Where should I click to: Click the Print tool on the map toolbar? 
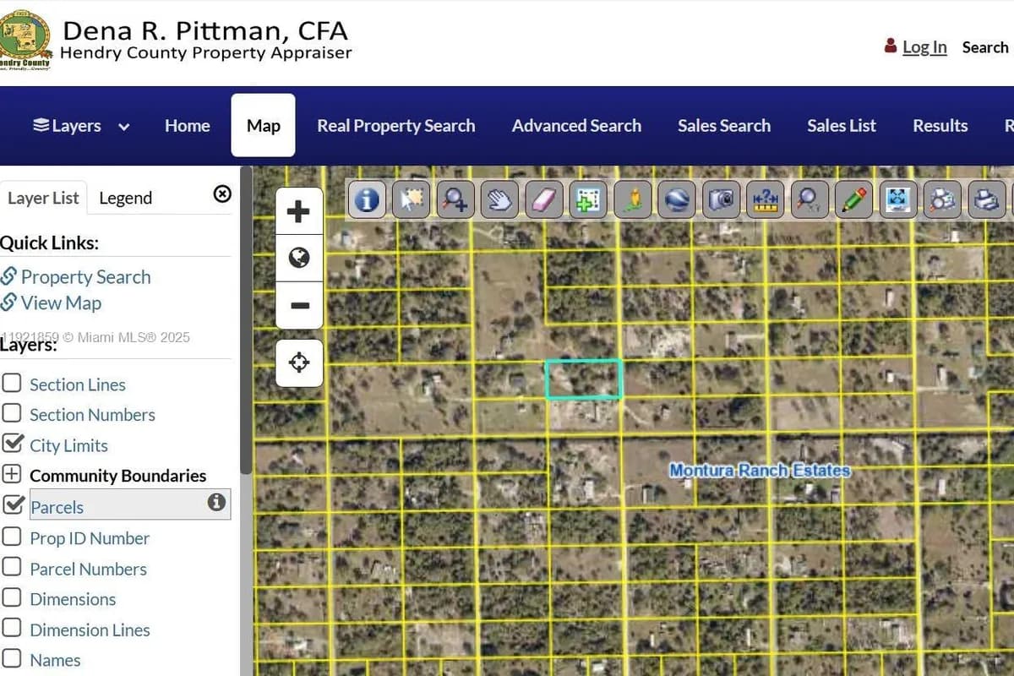coord(986,199)
